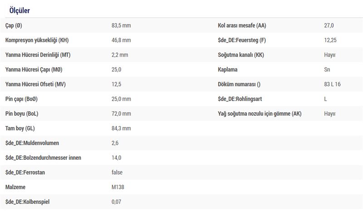Select Yağ soğutma nozulu için gömme label

coord(260,113)
